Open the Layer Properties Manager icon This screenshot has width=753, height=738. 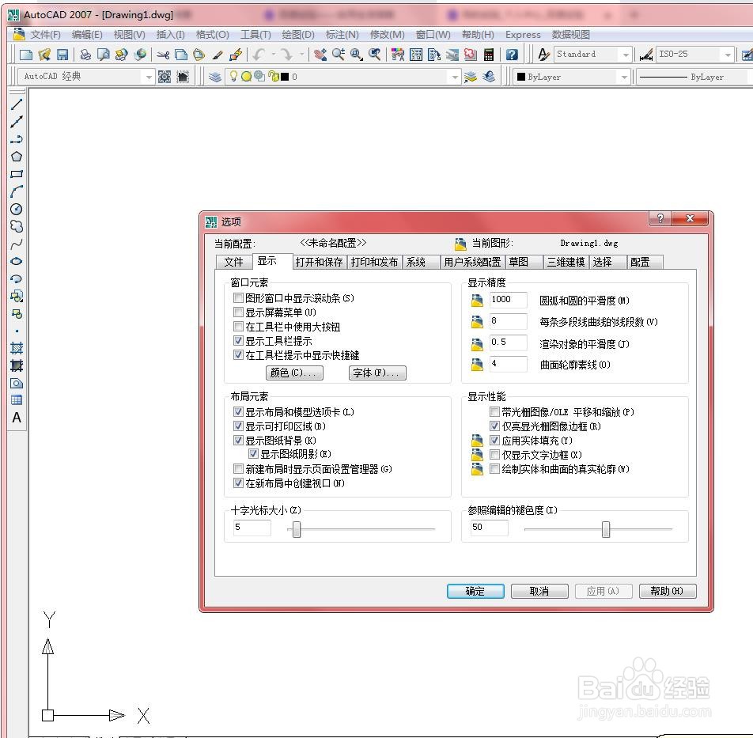215,77
